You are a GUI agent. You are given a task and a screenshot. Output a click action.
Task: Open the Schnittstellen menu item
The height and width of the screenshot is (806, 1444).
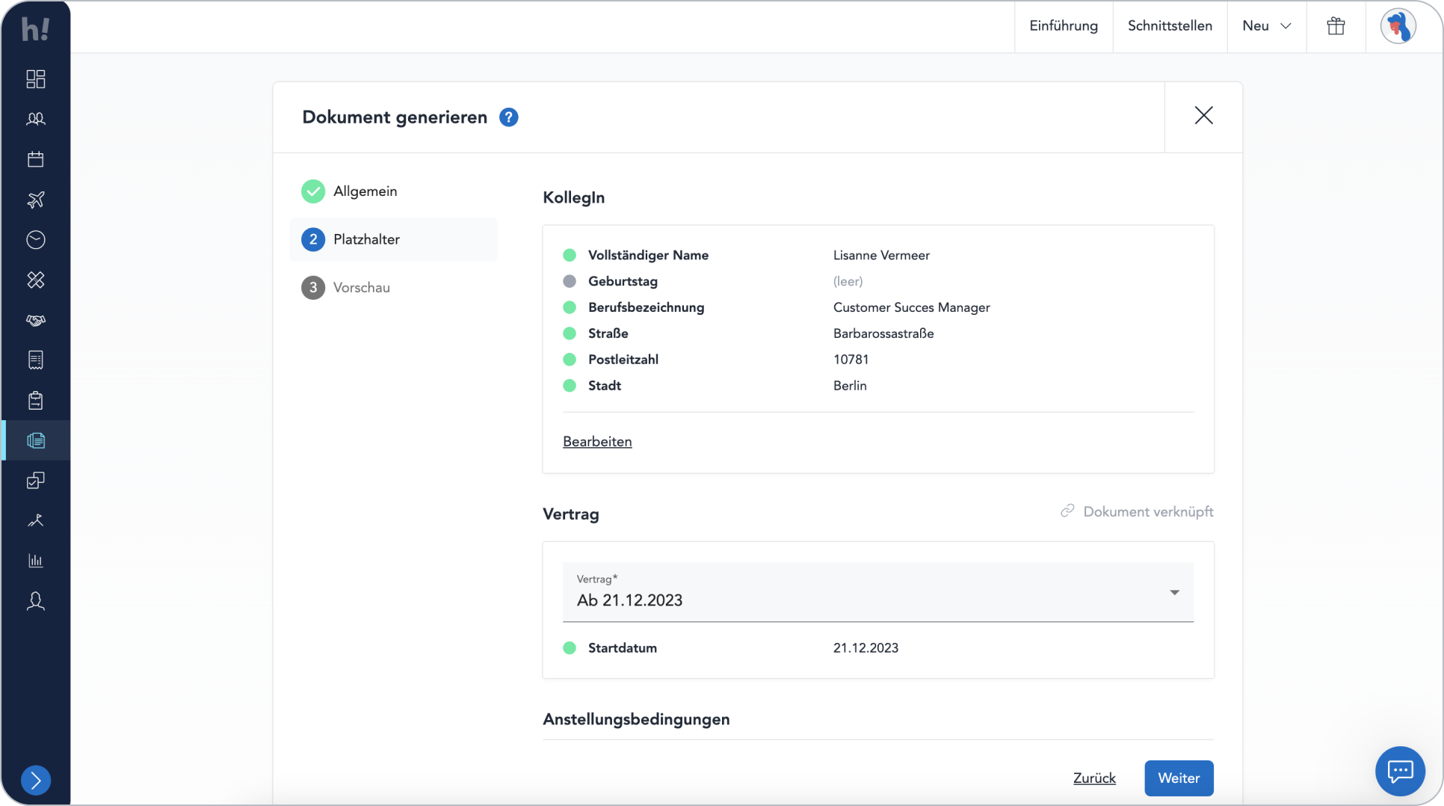click(x=1169, y=26)
